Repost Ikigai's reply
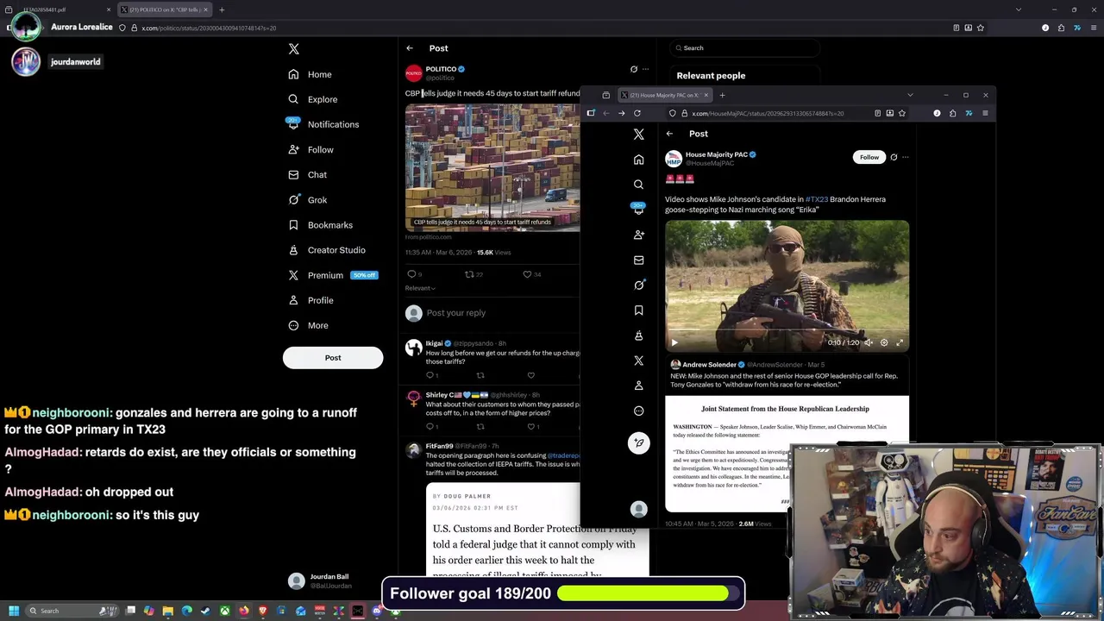1104x621 pixels. (x=480, y=375)
